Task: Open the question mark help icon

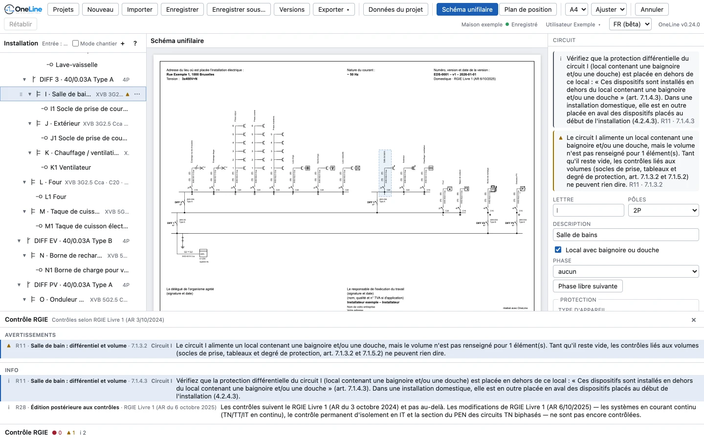Action: (135, 44)
